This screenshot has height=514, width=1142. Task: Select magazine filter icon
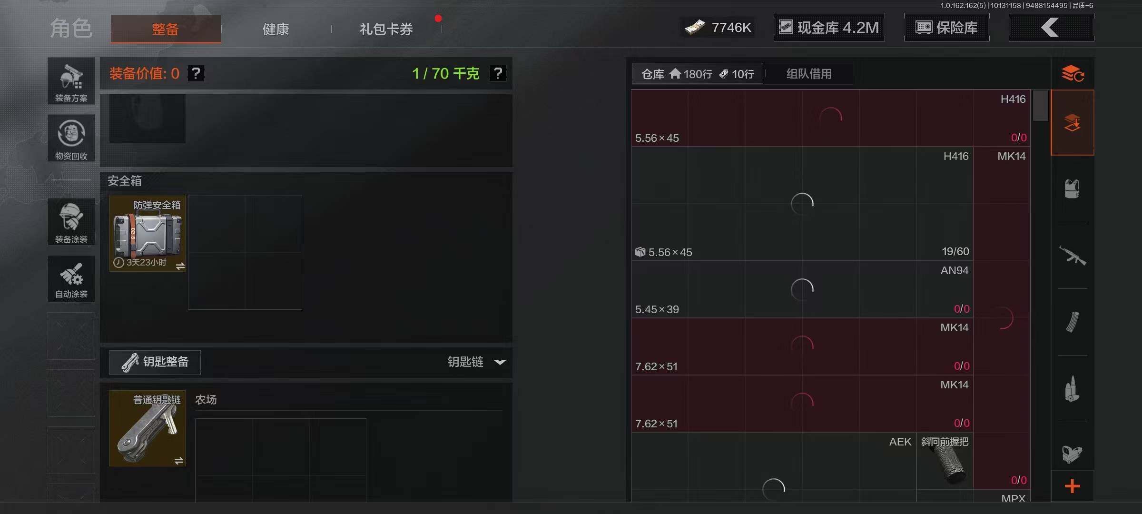click(x=1072, y=322)
